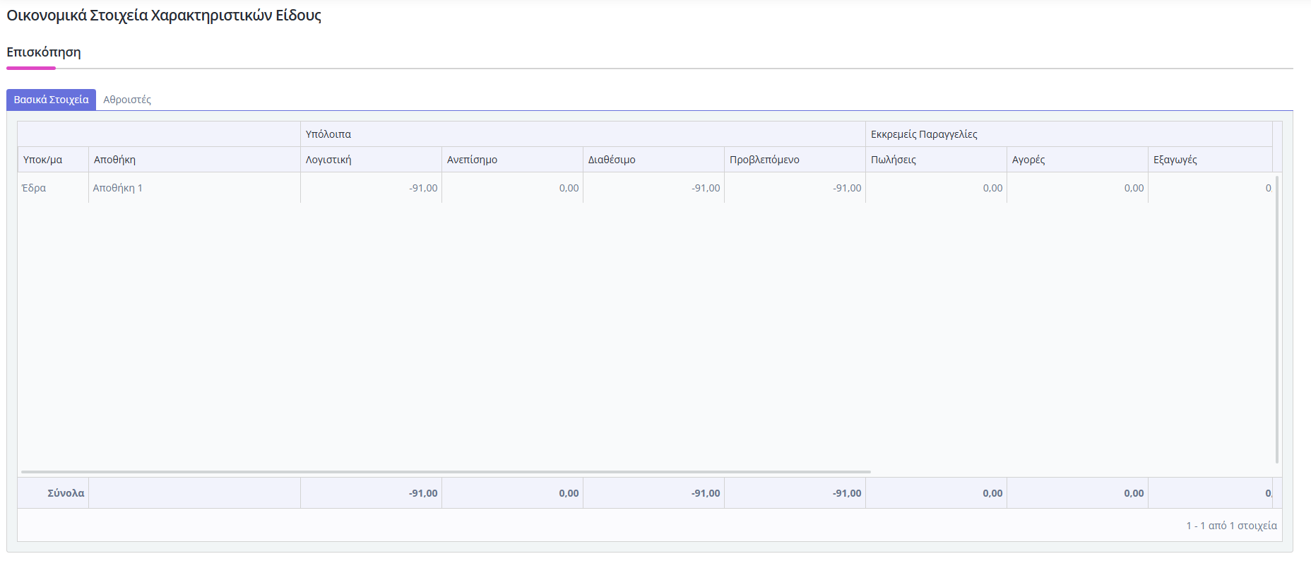Select the Έδρα branch cell
The height and width of the screenshot is (561, 1311).
[x=53, y=188]
